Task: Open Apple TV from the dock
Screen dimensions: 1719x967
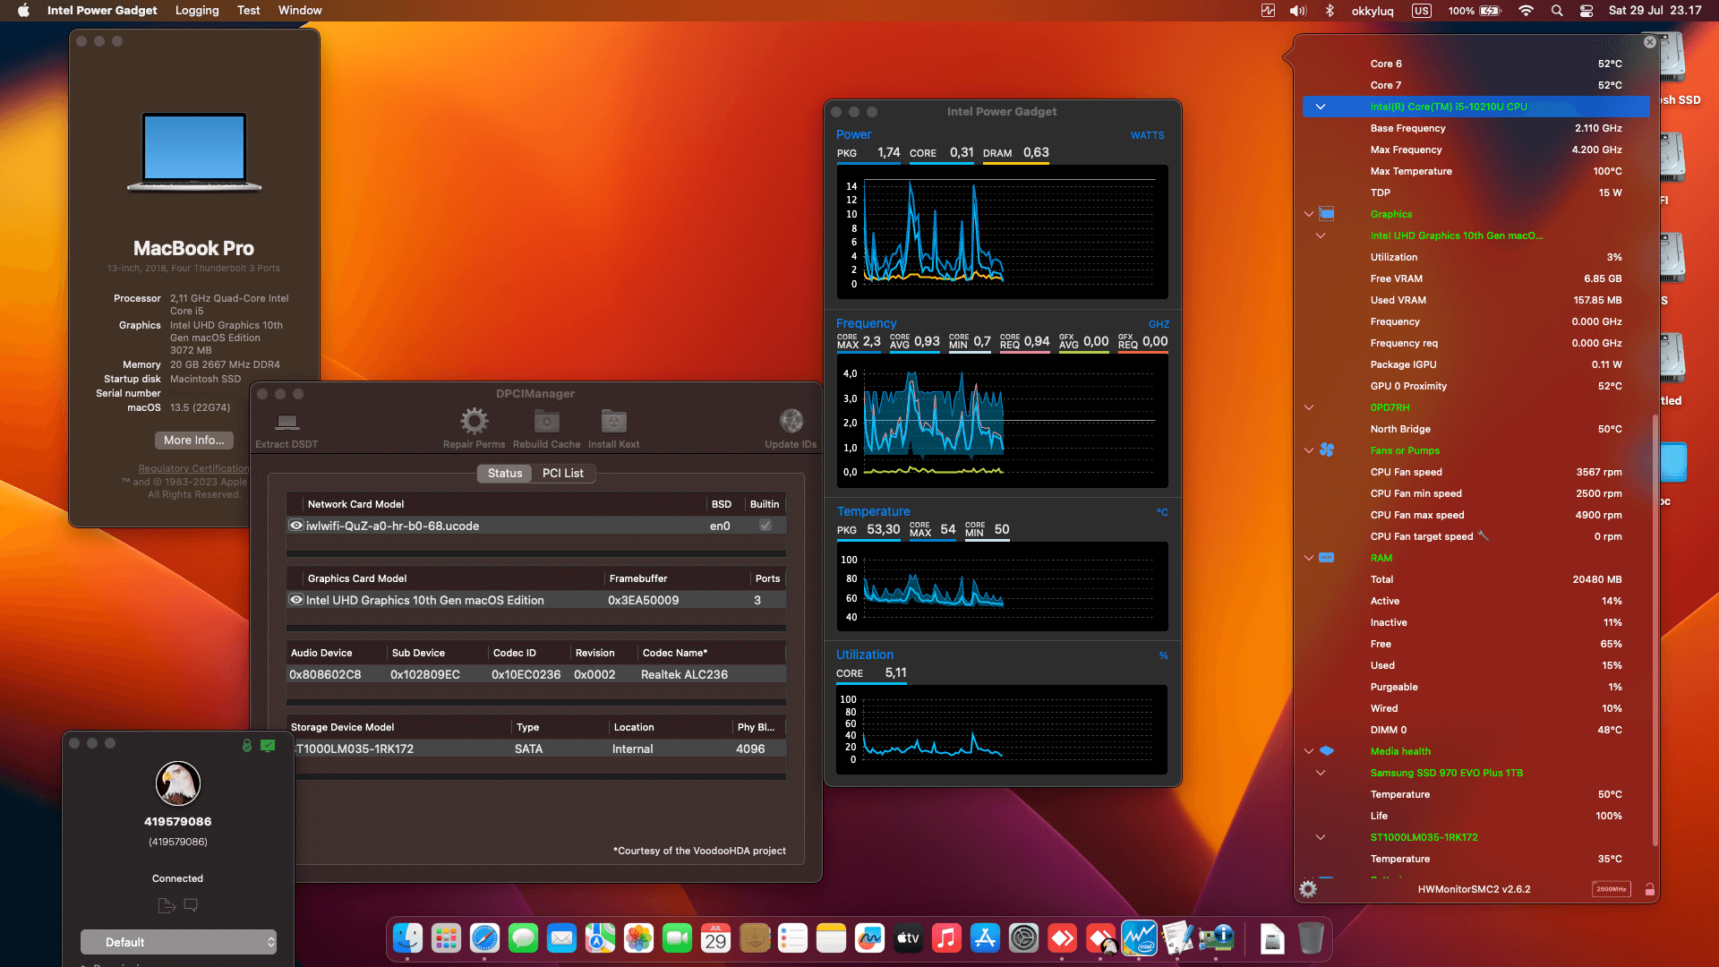Action: (x=908, y=938)
